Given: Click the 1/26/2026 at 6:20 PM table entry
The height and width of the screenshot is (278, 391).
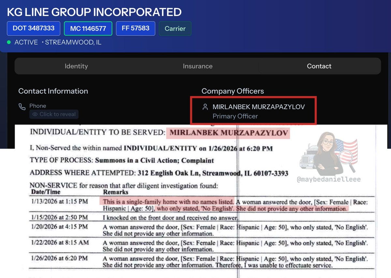Looking at the screenshot, I should pyautogui.click(x=59, y=258).
